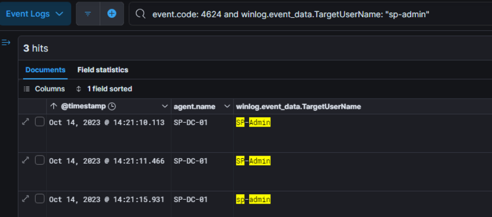Image resolution: width=492 pixels, height=217 pixels.
Task: Click timestamp Oct 14, 2023 @ 14:21:15.931
Action: [x=107, y=199]
